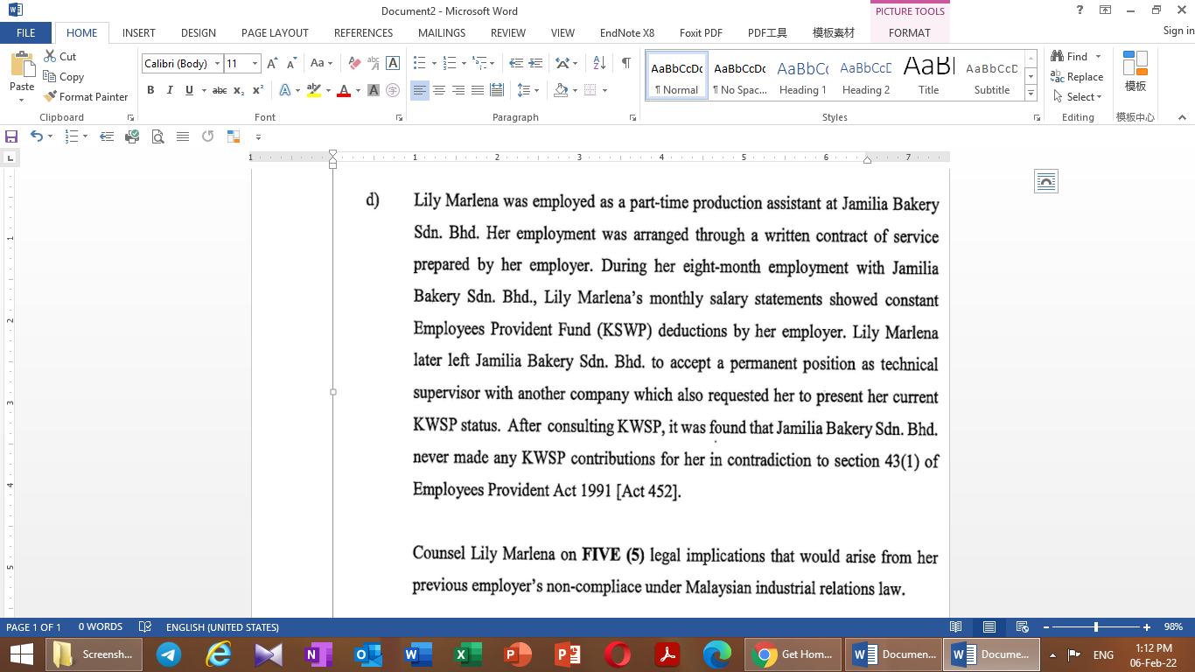Toggle italic formatting
Screen dimensions: 1195x672
pos(169,90)
